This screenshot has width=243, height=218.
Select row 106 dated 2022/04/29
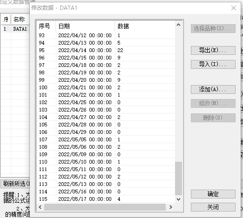106,132
